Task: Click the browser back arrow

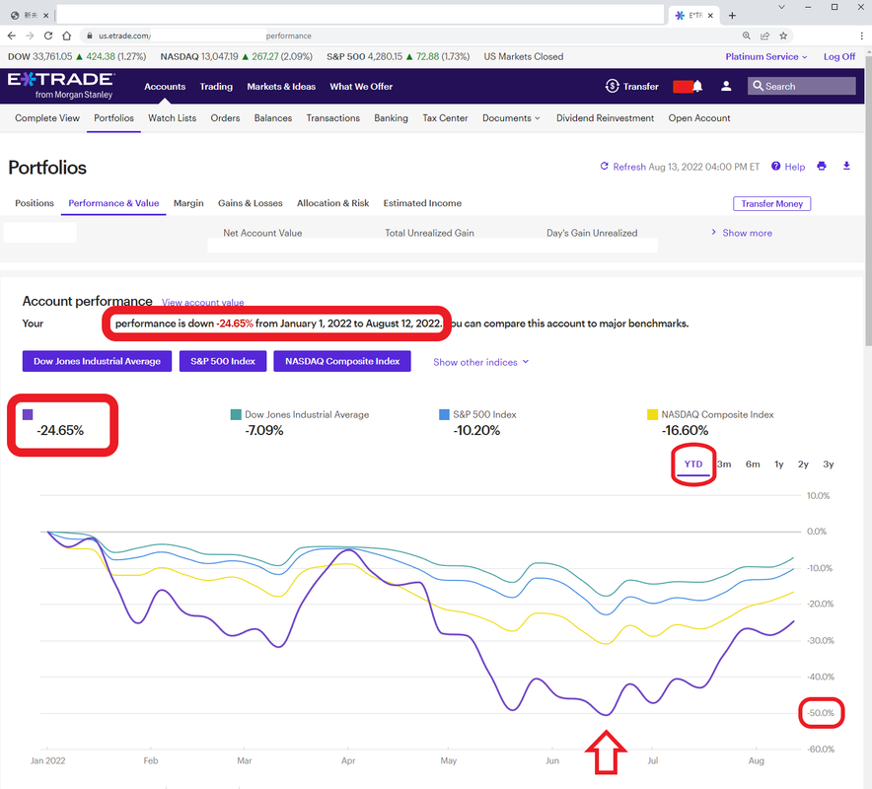Action: pyautogui.click(x=12, y=36)
